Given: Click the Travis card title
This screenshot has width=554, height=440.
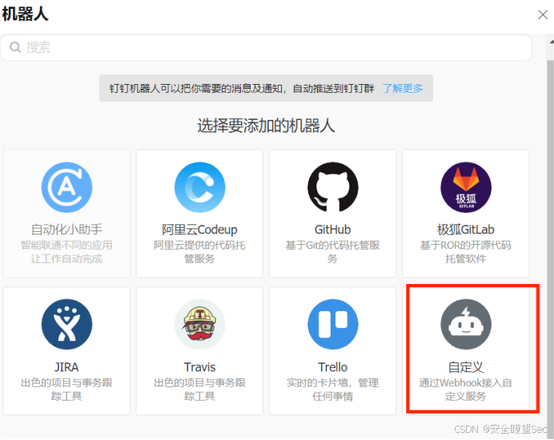Looking at the screenshot, I should point(199,367).
